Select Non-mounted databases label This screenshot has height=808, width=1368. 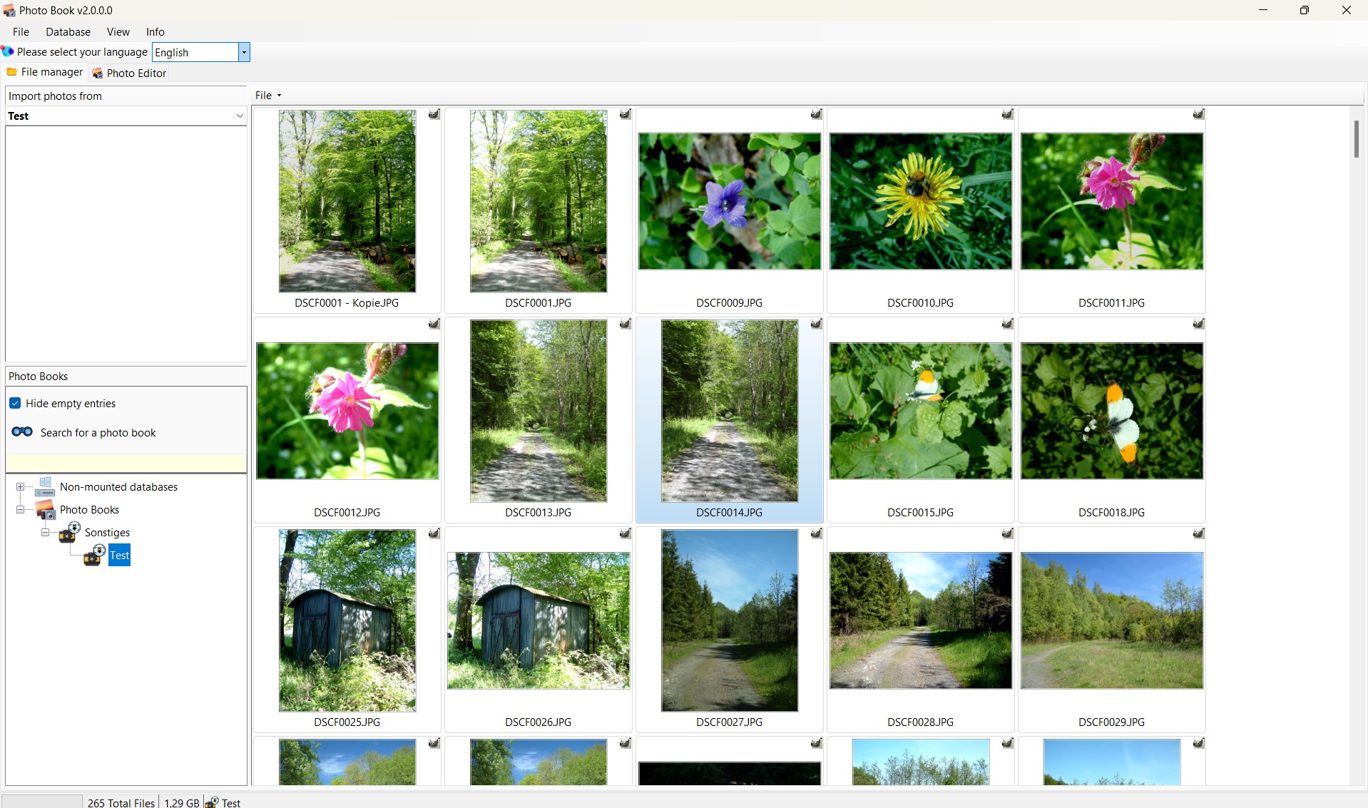[x=118, y=487]
